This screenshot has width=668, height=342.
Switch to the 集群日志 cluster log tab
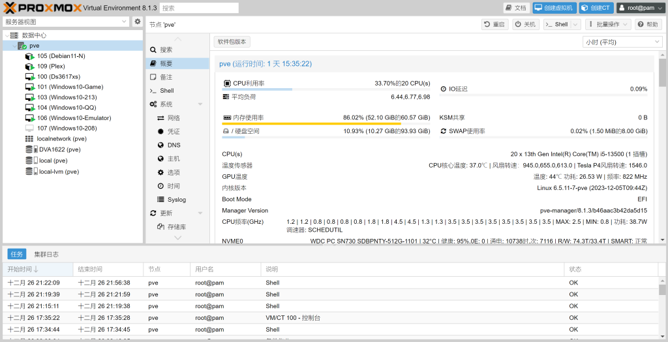tap(46, 254)
